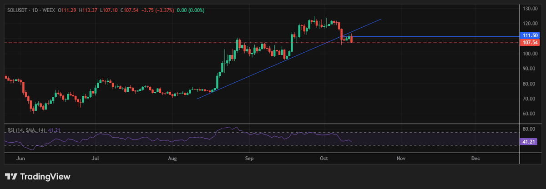Click the RSI legend value 41.21

[x=54, y=130]
